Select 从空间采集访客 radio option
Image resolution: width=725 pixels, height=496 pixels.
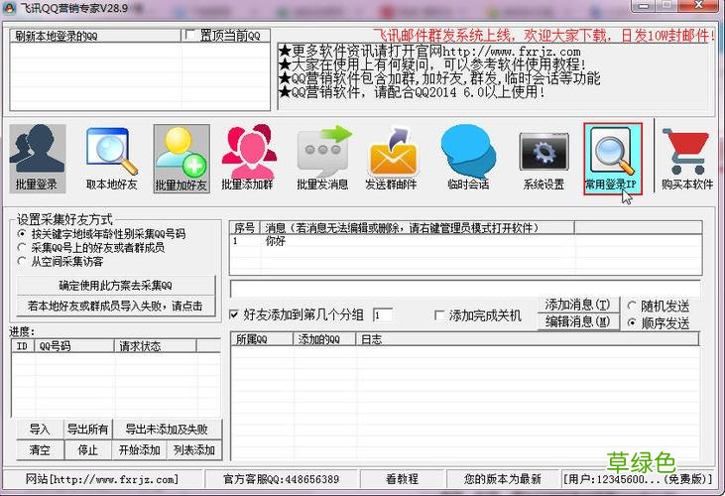[21, 262]
